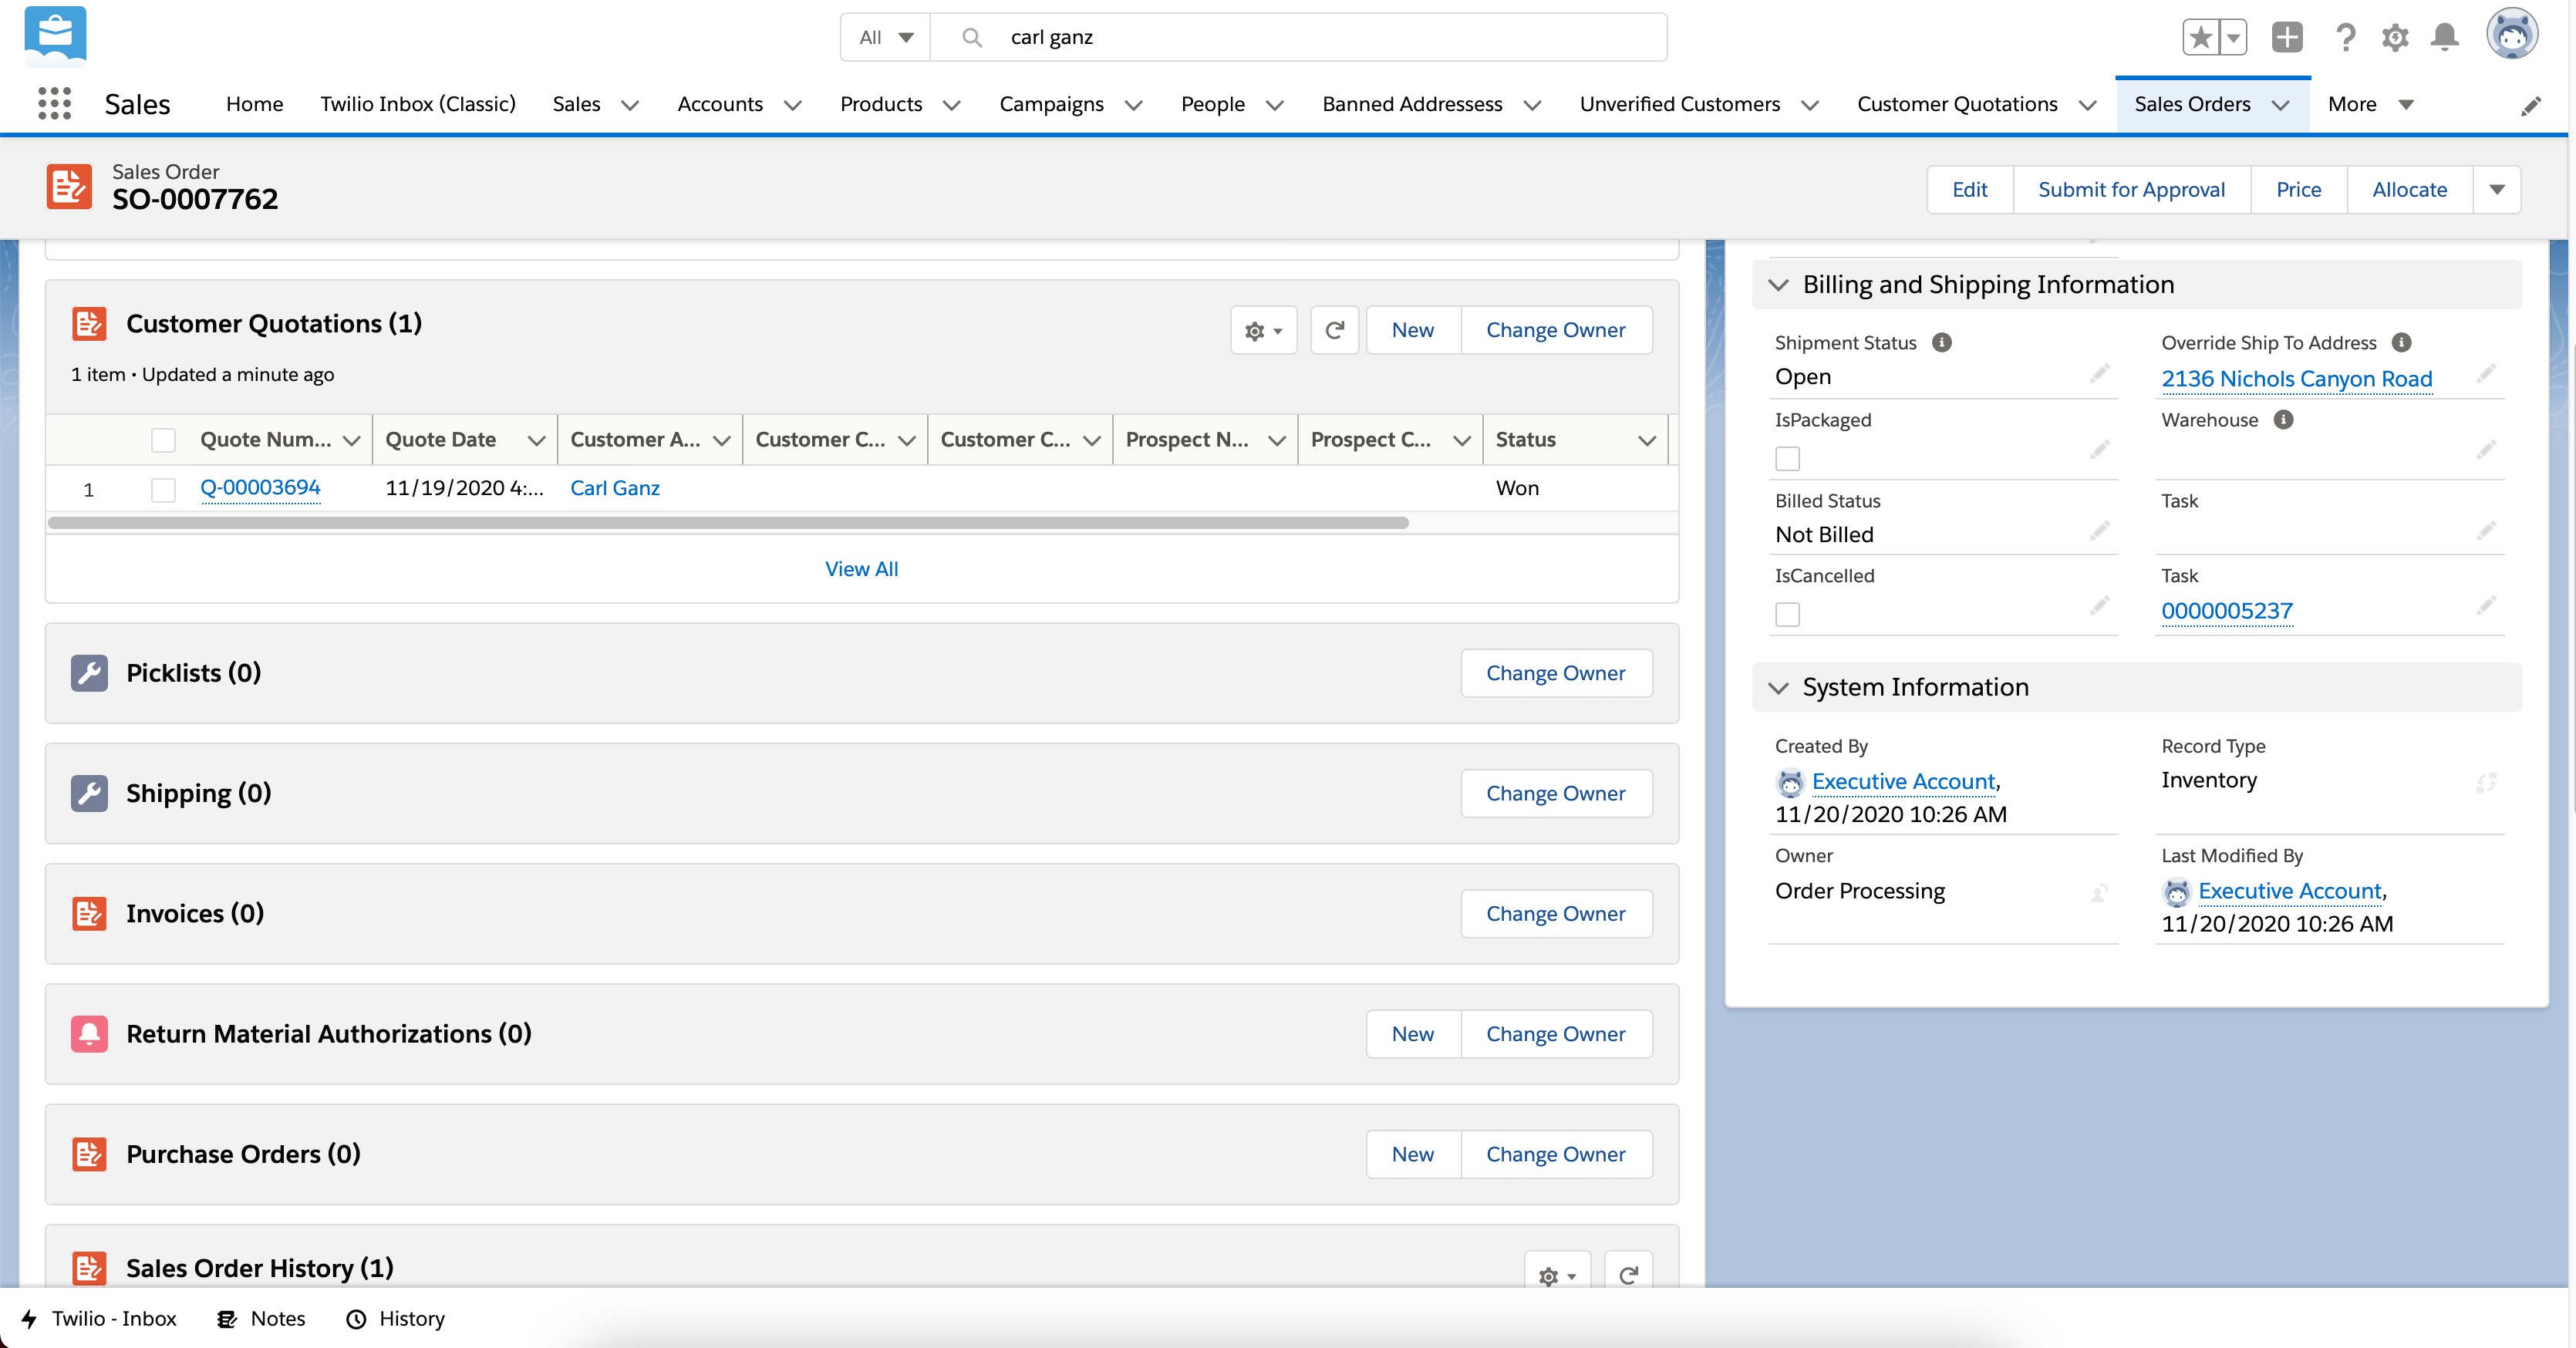
Task: Click the Change Owner icon beside Order Processing
Action: click(x=2099, y=892)
